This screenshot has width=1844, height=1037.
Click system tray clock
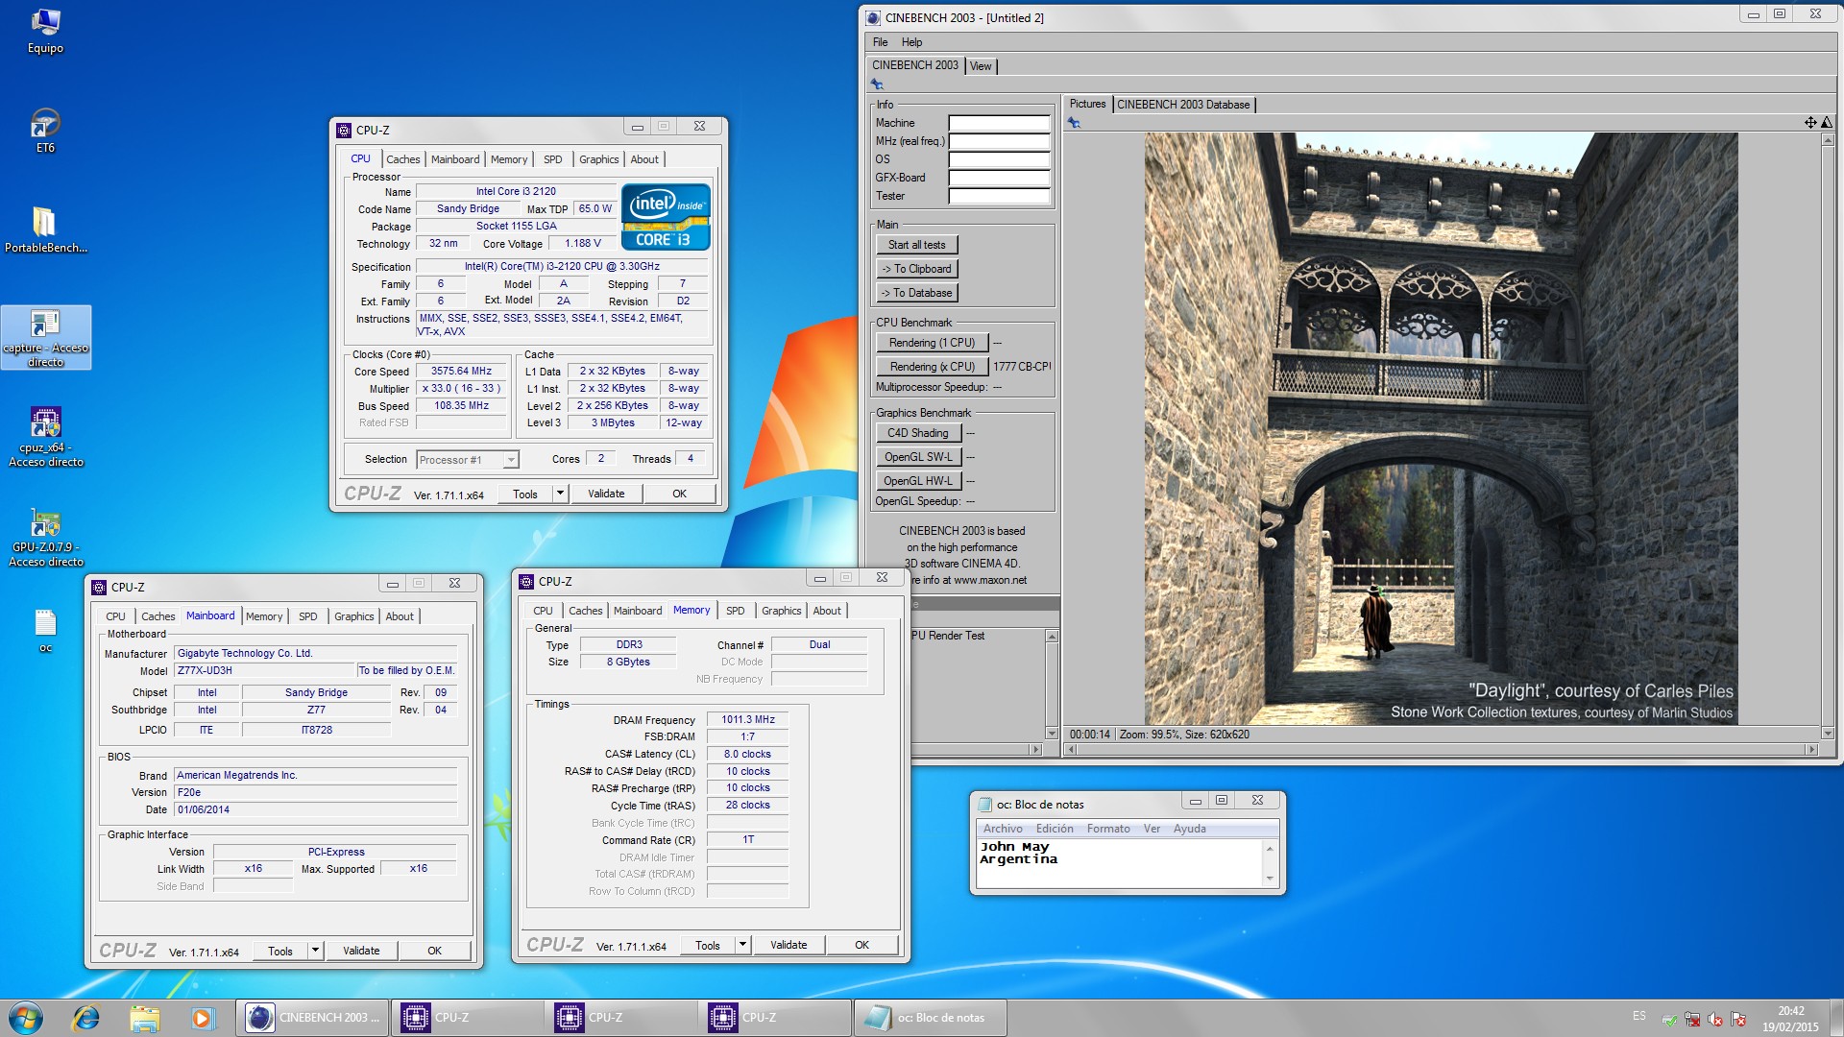pos(1790,1019)
